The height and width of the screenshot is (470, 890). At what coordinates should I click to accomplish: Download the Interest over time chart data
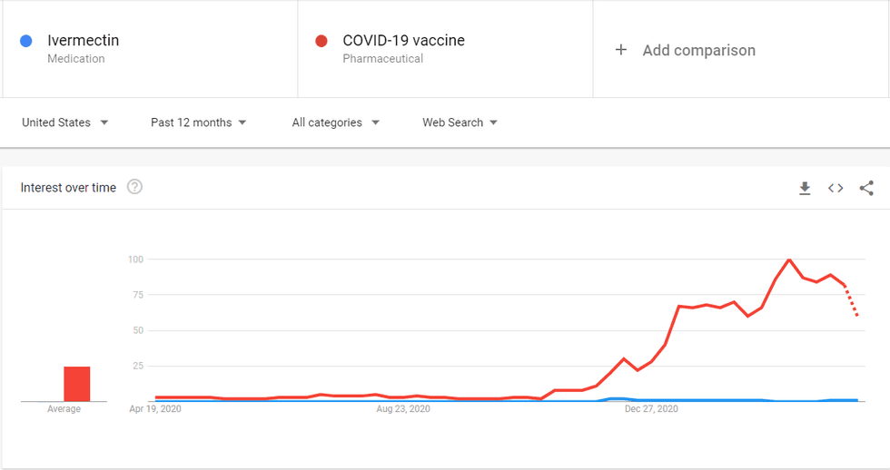tap(805, 188)
